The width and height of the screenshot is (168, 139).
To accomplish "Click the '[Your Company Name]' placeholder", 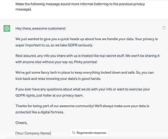I will 33,133.
